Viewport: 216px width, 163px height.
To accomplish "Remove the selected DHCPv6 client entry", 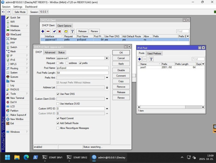I will [x=48, y=31].
